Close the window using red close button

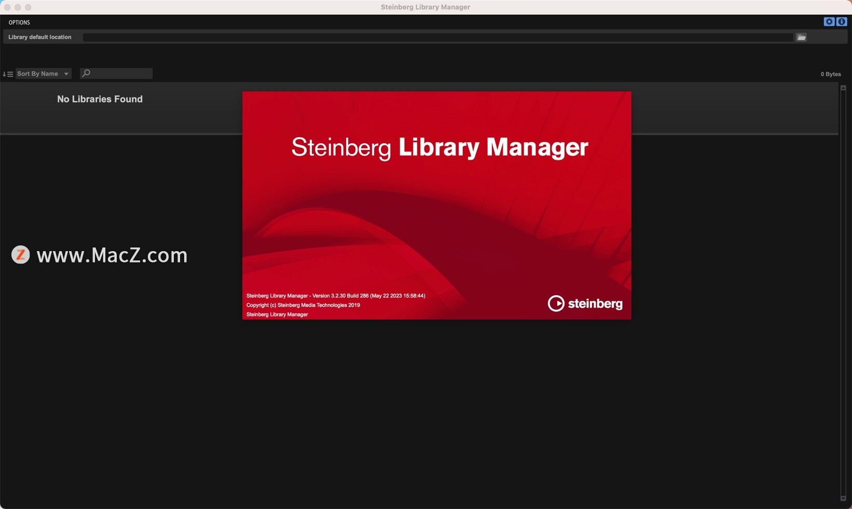[7, 7]
